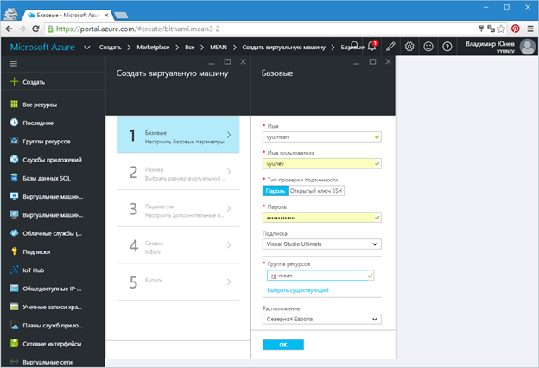Close the Создать виртуальную машину blade
539x368 pixels.
243,61
